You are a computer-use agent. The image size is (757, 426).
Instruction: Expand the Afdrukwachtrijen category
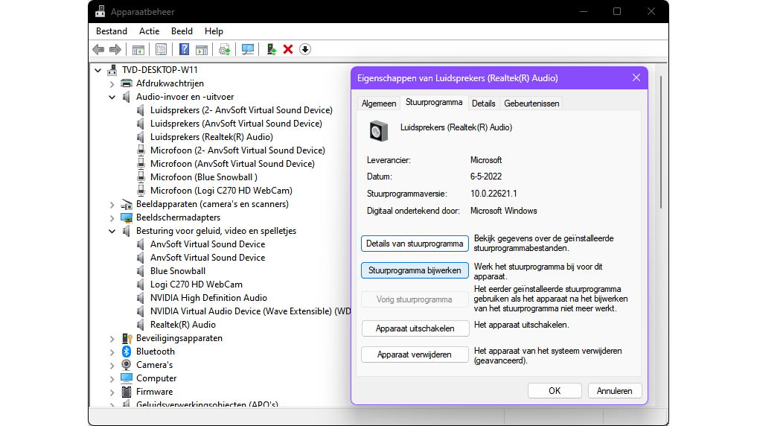point(112,84)
